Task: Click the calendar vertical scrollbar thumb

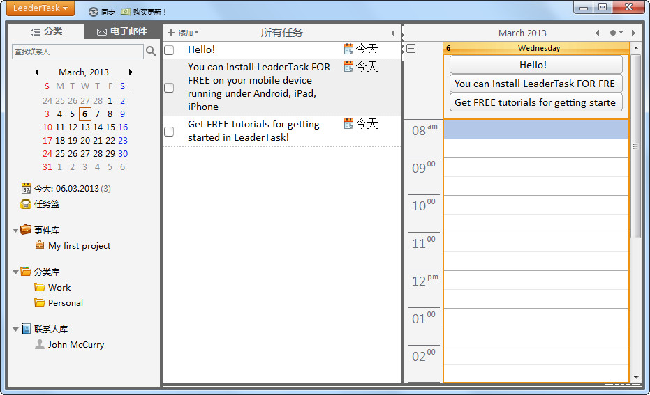Action: (636, 146)
